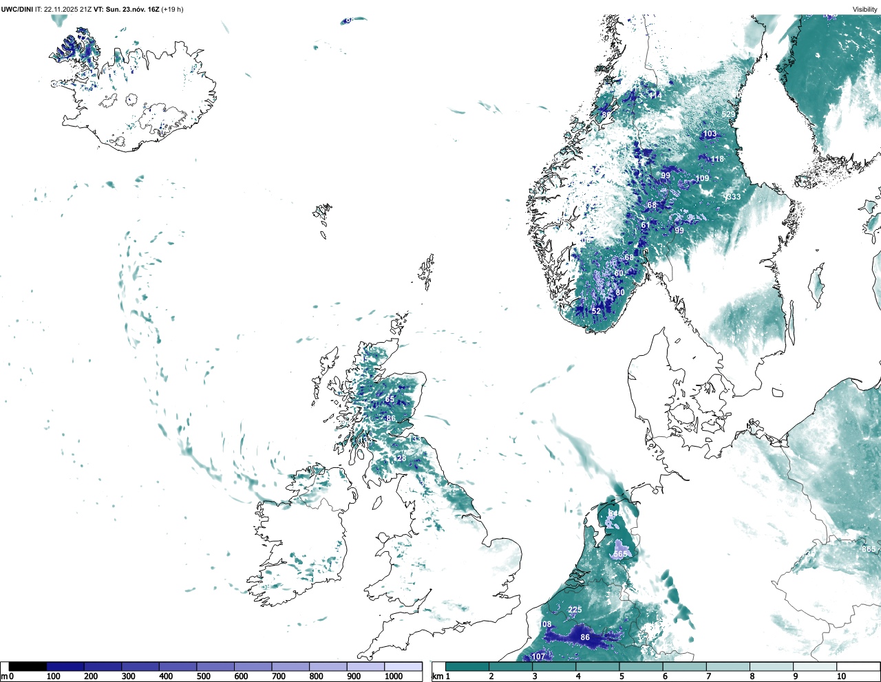This screenshot has width=881, height=682.
Task: Select the white swatch beyond 10 km
Action: tap(858, 667)
